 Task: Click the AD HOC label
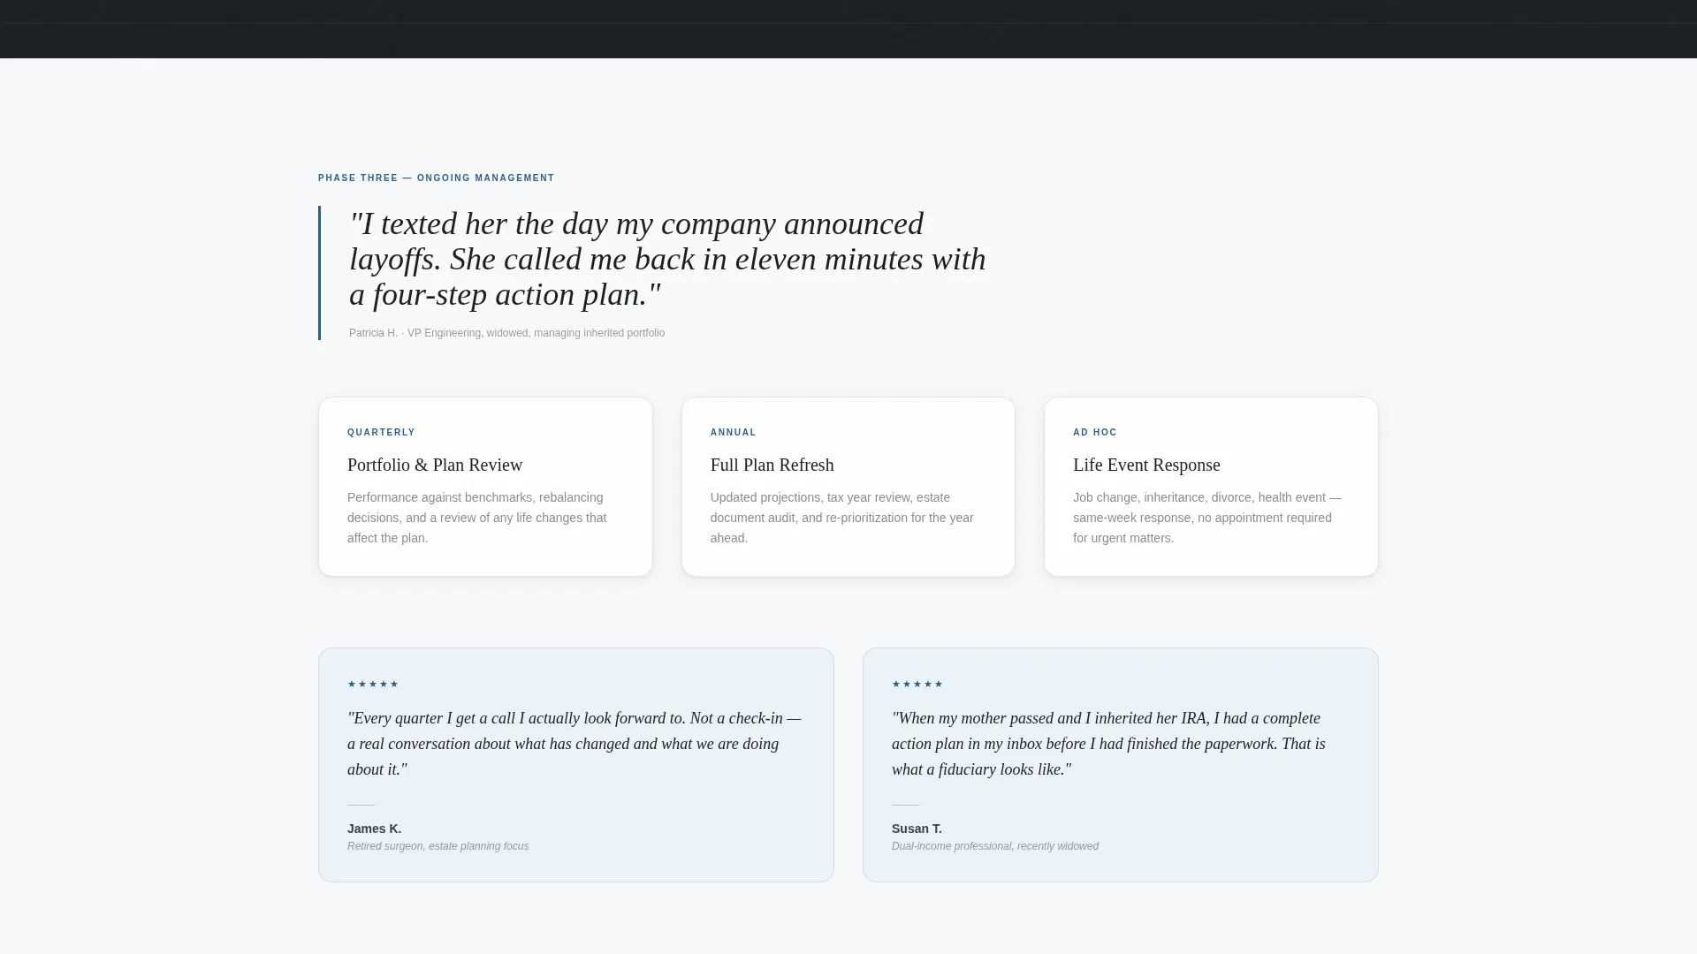pyautogui.click(x=1094, y=432)
